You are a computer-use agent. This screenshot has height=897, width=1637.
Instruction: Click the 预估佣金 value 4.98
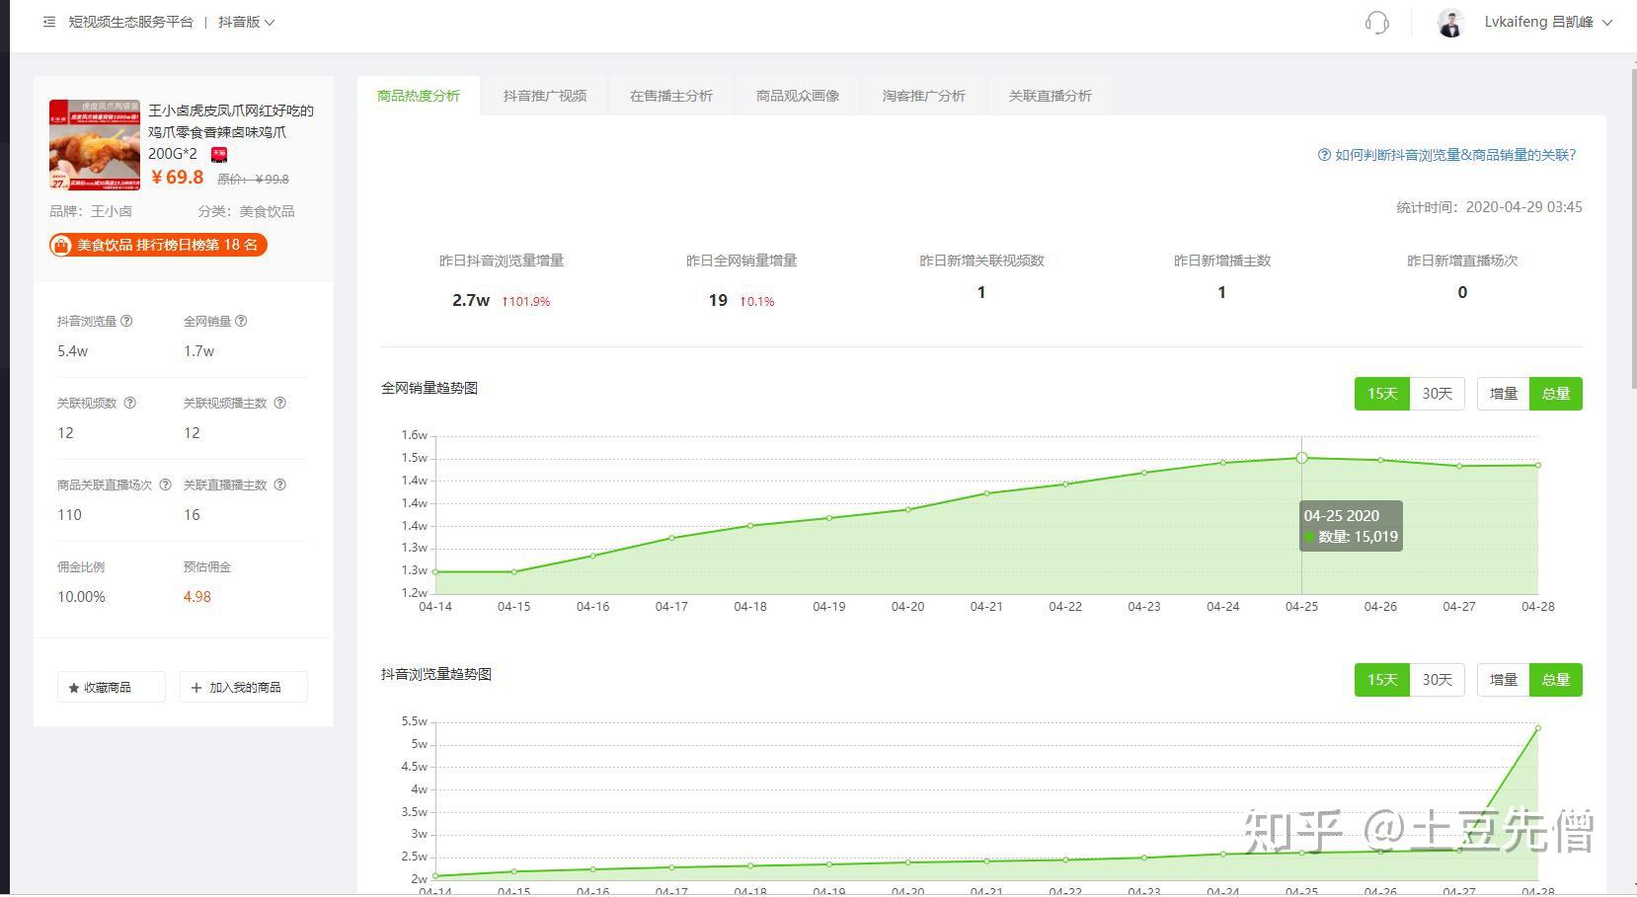(196, 596)
